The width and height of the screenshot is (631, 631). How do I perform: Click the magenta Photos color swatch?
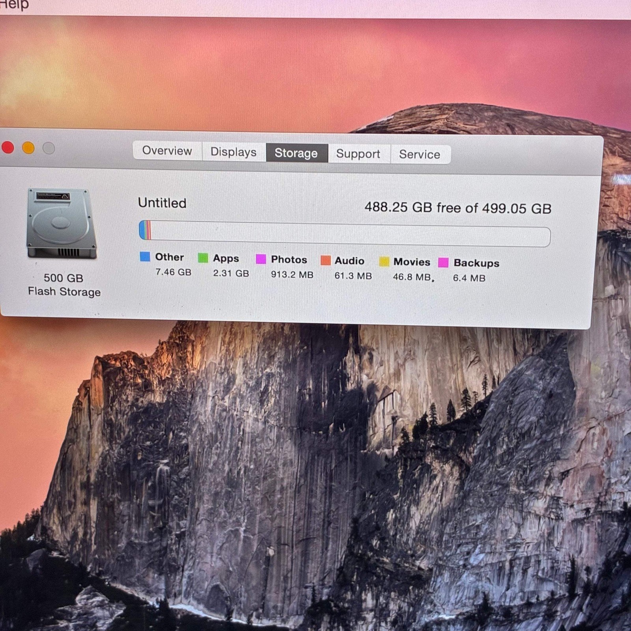pos(261,259)
